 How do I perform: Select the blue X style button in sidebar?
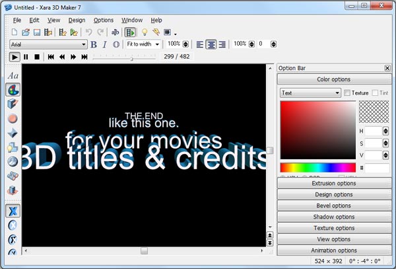click(13, 211)
